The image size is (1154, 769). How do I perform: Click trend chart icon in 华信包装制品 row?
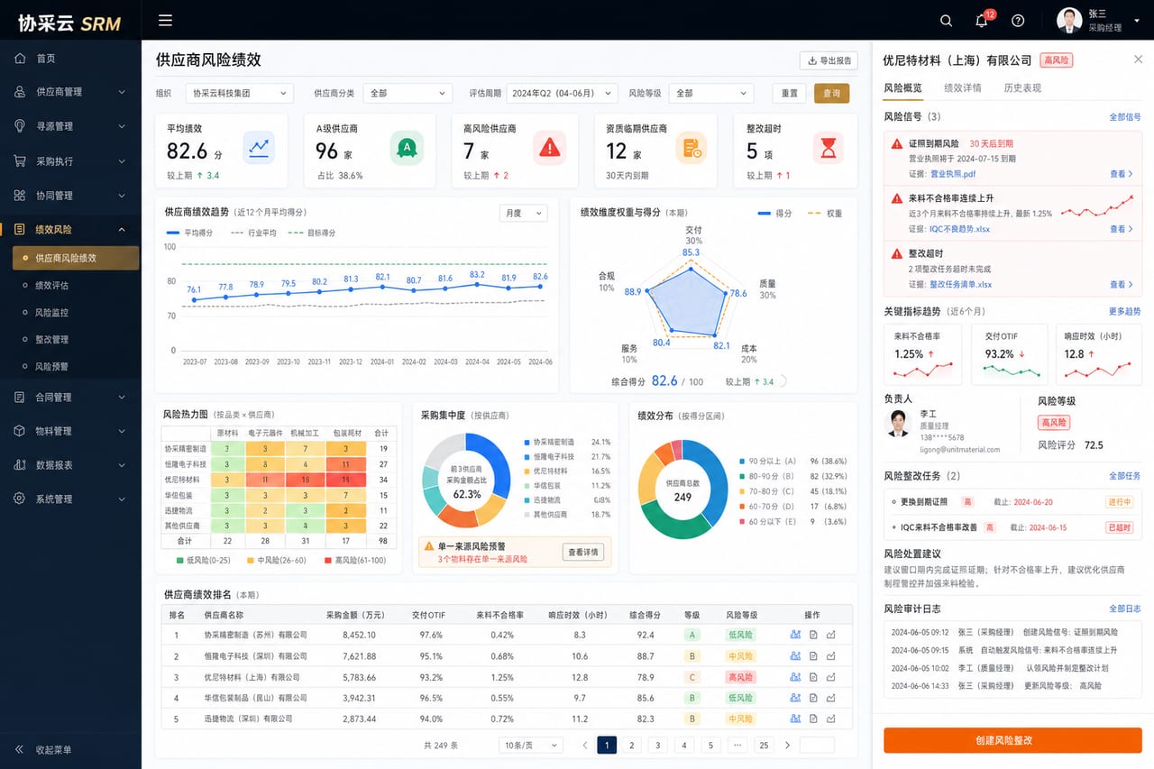(x=831, y=698)
